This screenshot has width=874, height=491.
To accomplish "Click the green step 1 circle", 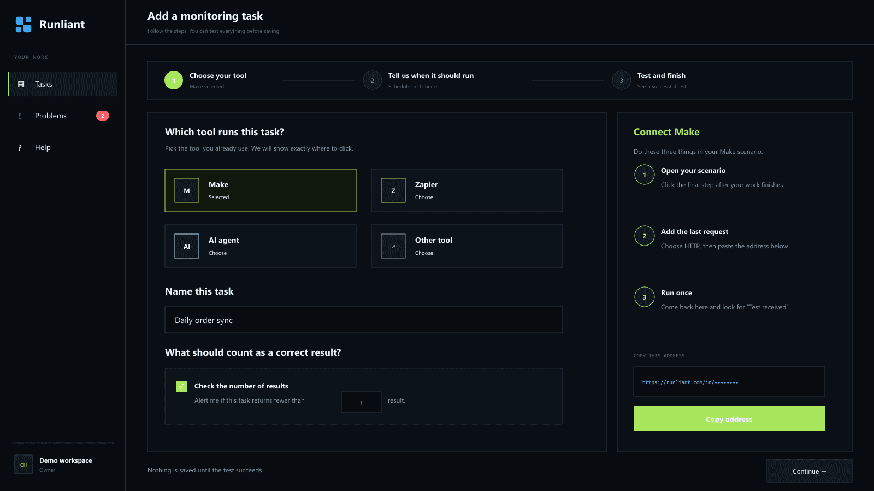I will [174, 80].
